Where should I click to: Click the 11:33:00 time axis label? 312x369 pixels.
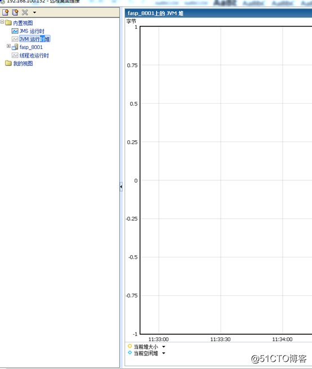pos(158,339)
